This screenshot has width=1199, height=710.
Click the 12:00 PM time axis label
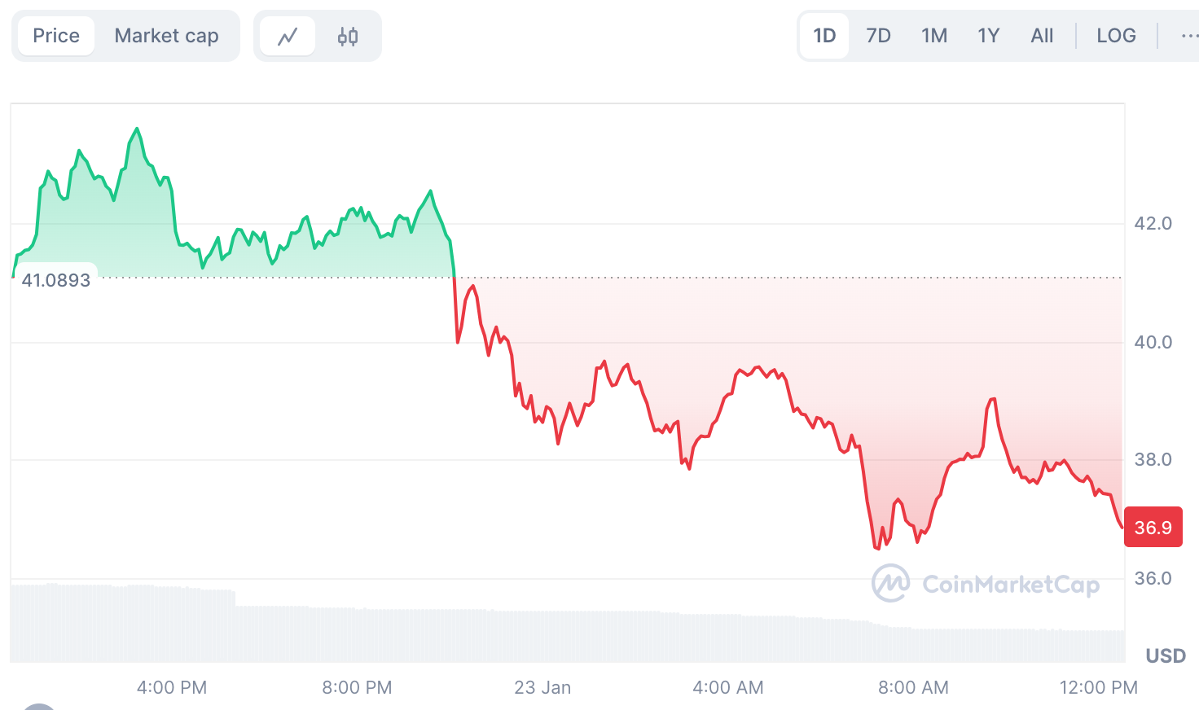click(1098, 687)
